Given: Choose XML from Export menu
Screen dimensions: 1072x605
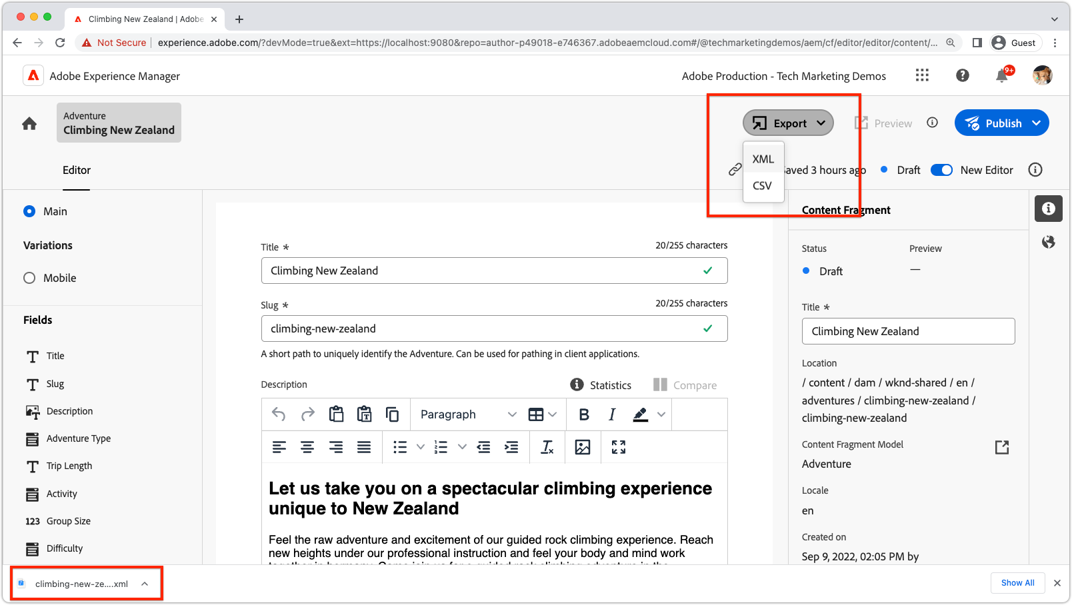Looking at the screenshot, I should 763,159.
